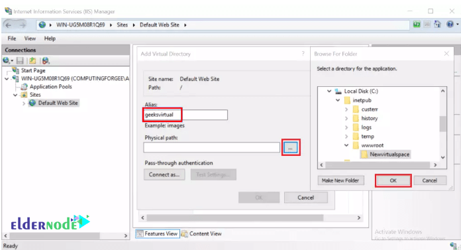This screenshot has width=461, height=250.
Task: Collapse Local Disk (C:) in folder tree
Action: coord(329,92)
